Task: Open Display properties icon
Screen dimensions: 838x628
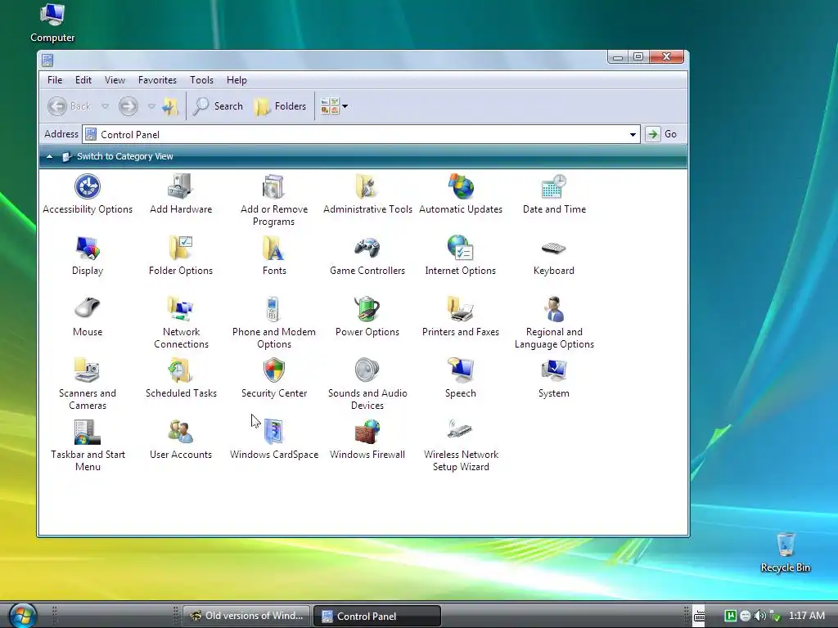Action: click(x=88, y=256)
